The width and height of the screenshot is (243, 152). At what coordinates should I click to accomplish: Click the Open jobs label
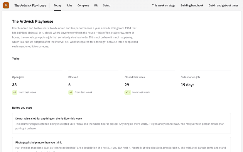tap(18, 77)
